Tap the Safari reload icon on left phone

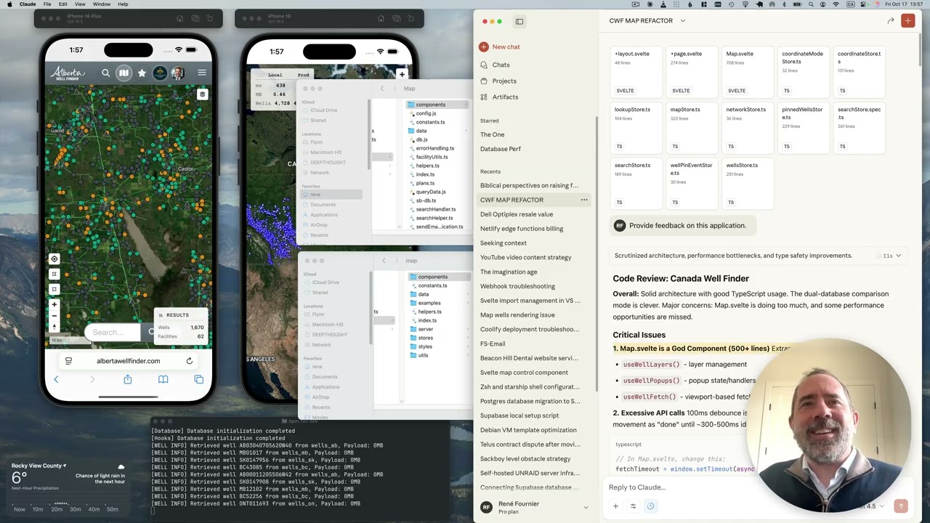[189, 361]
